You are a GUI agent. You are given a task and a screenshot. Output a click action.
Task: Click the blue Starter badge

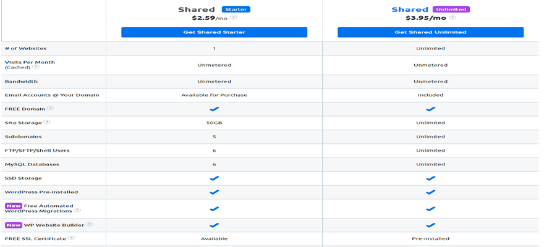click(x=236, y=9)
